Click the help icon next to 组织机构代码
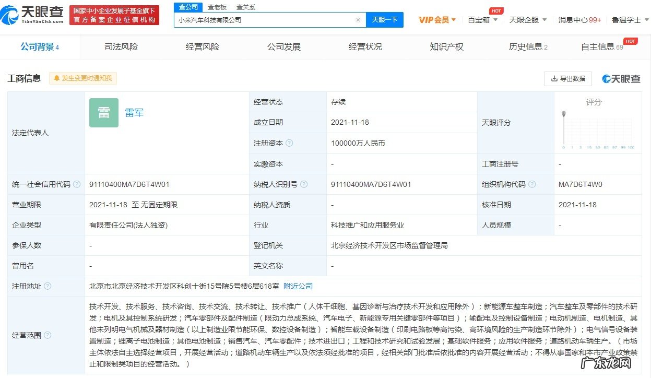 coord(531,184)
